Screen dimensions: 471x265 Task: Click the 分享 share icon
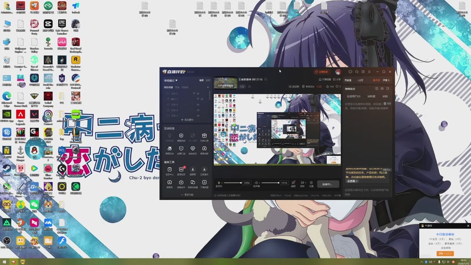[x=337, y=79]
